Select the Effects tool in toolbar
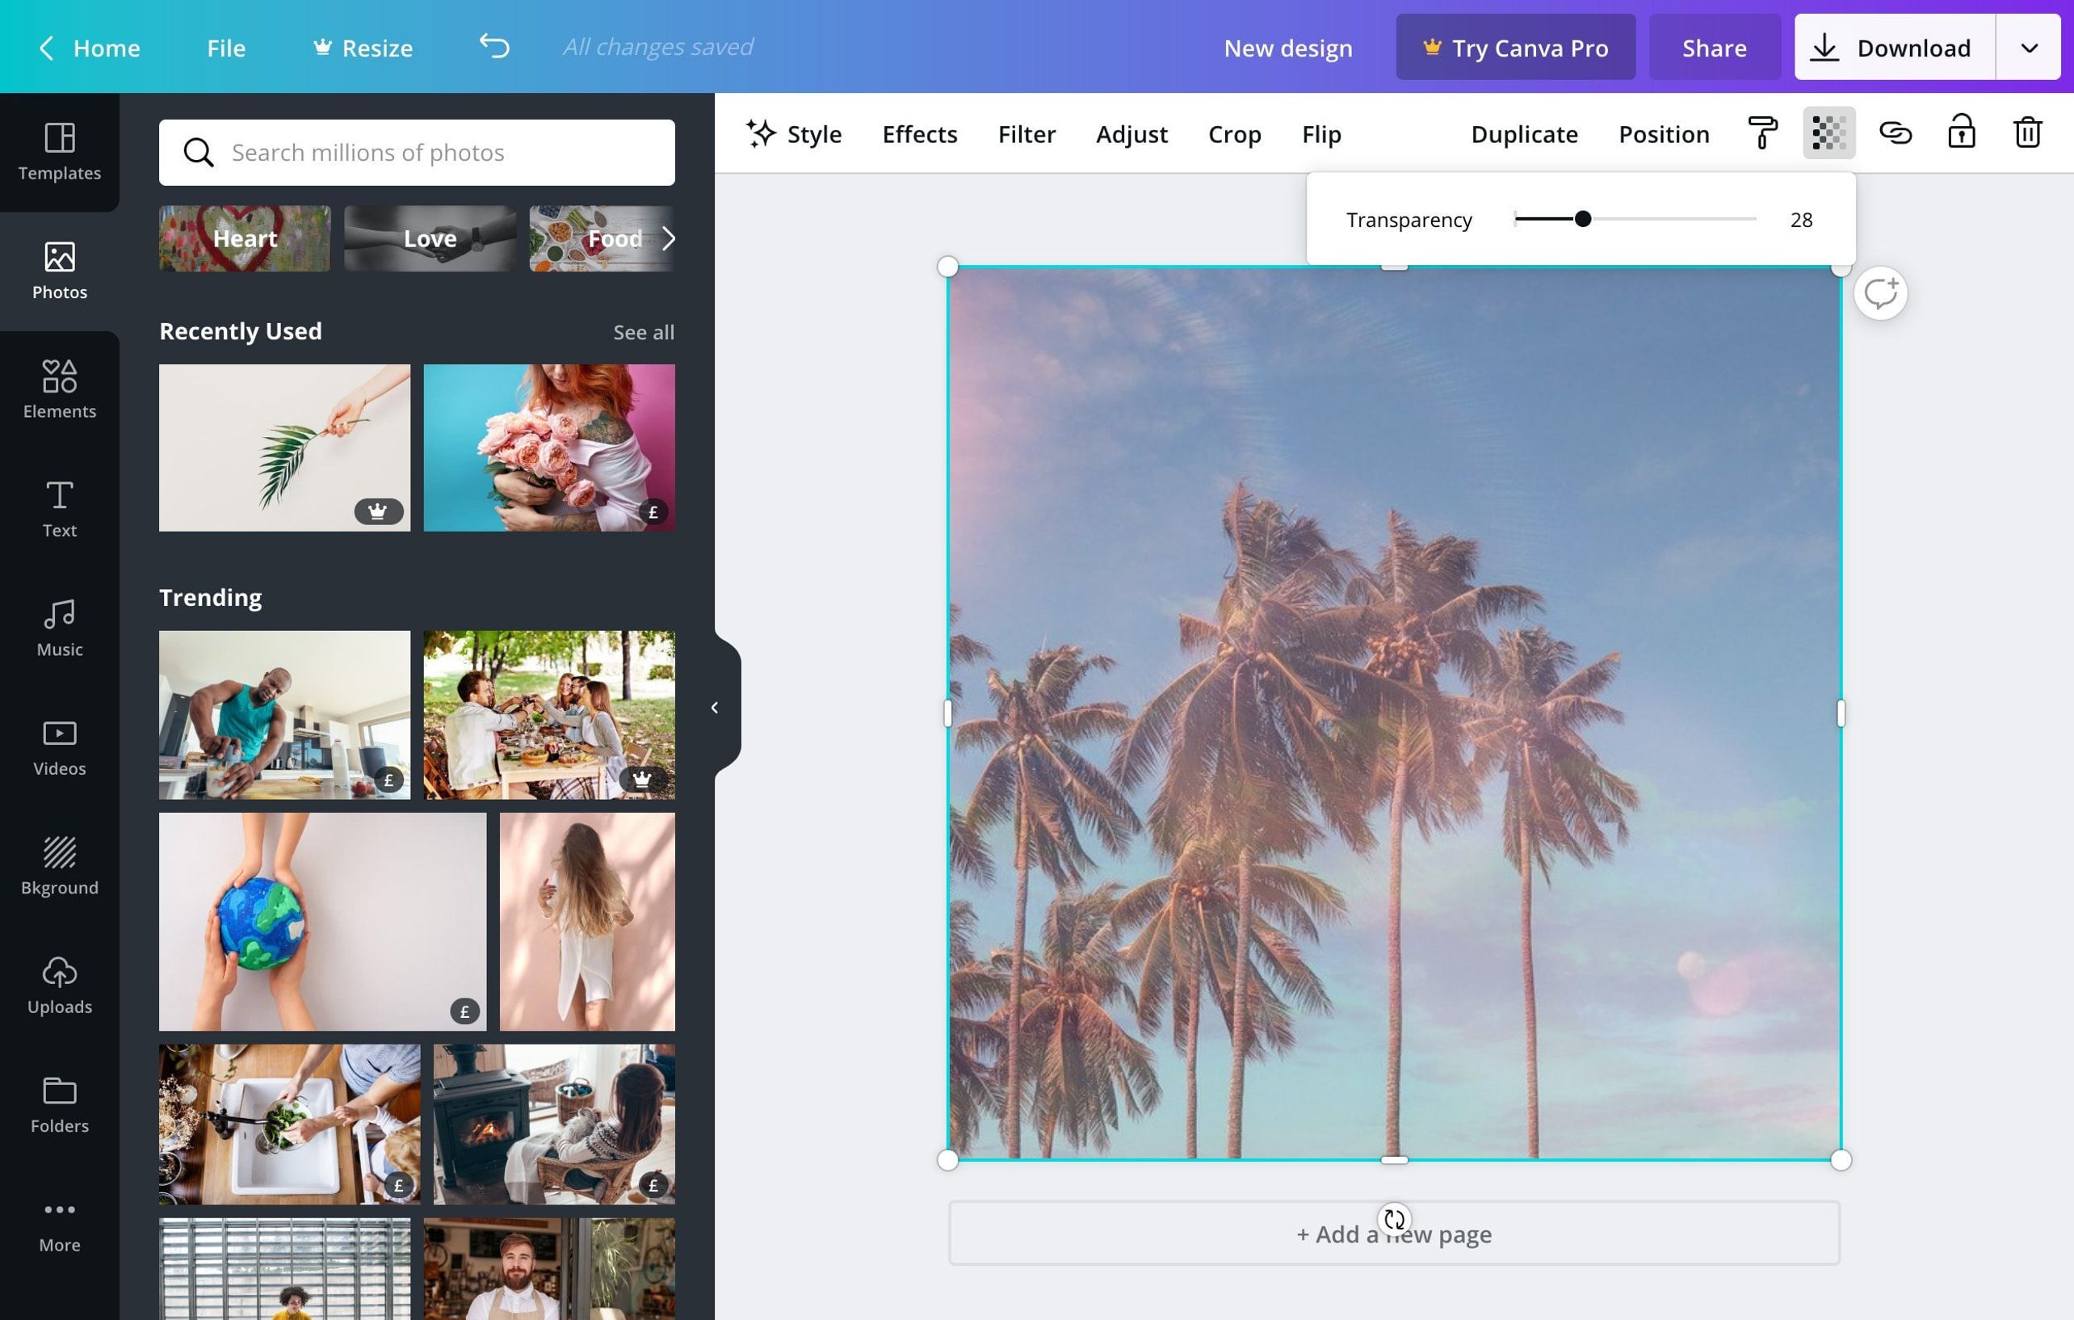The image size is (2074, 1320). [x=919, y=133]
